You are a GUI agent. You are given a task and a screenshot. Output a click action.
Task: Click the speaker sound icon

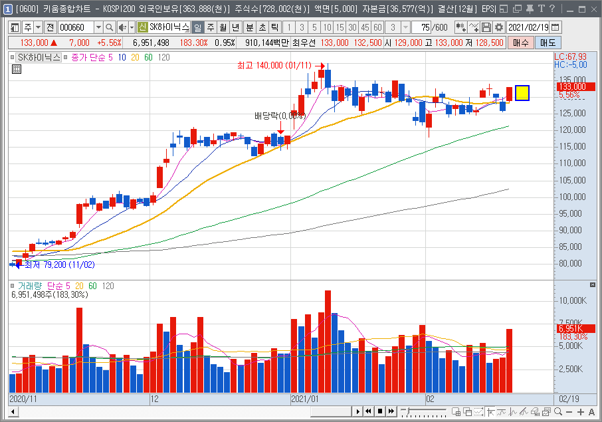click(122, 27)
